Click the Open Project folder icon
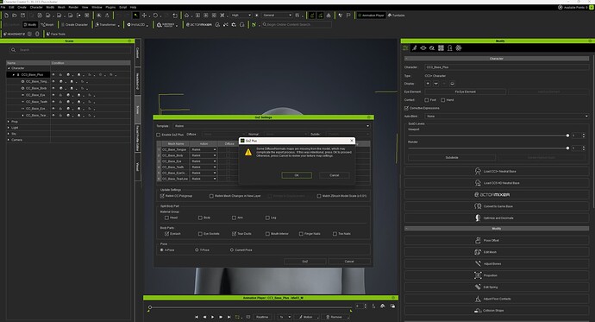The width and height of the screenshot is (595, 322). pos(15,16)
